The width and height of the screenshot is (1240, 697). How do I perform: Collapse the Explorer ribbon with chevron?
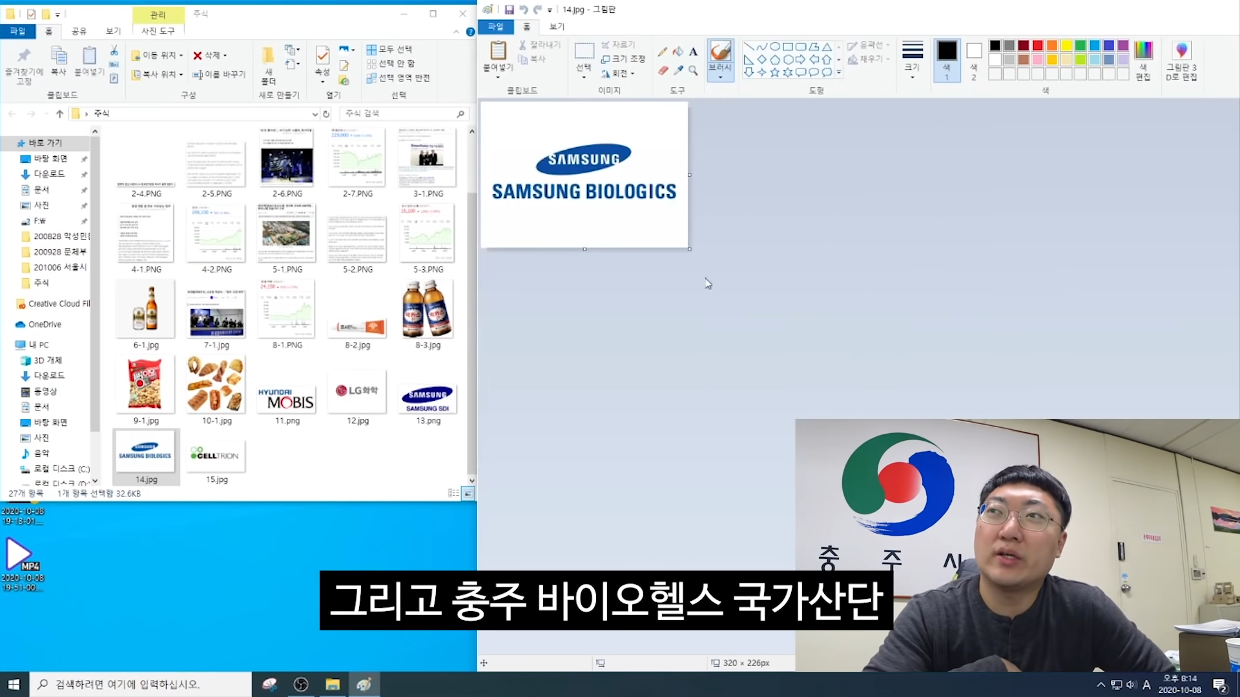click(x=456, y=32)
